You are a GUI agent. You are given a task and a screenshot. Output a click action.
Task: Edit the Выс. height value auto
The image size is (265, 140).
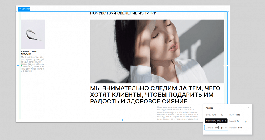pos(237,115)
